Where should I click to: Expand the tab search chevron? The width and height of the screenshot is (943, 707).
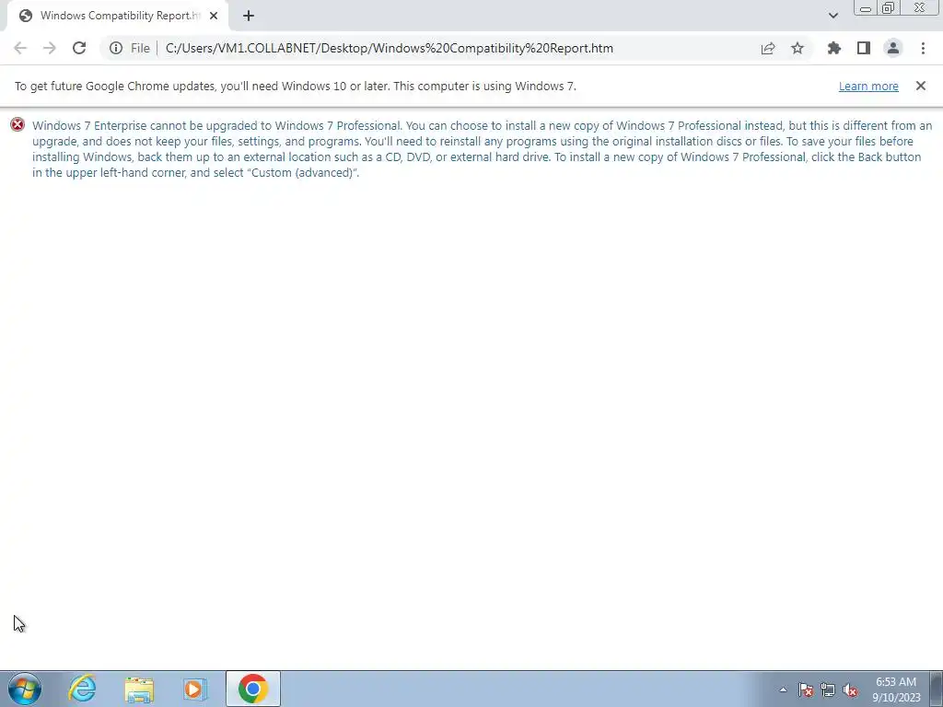[832, 16]
